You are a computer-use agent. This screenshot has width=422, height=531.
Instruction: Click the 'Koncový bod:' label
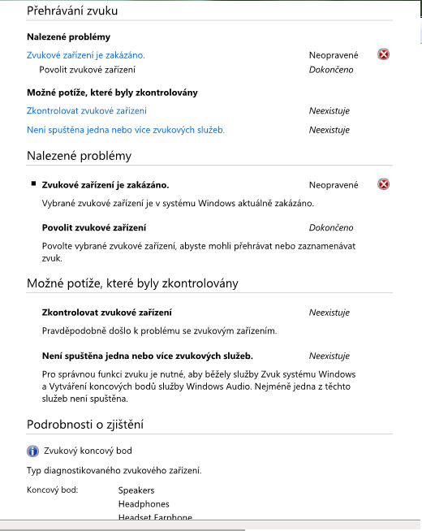52,490
